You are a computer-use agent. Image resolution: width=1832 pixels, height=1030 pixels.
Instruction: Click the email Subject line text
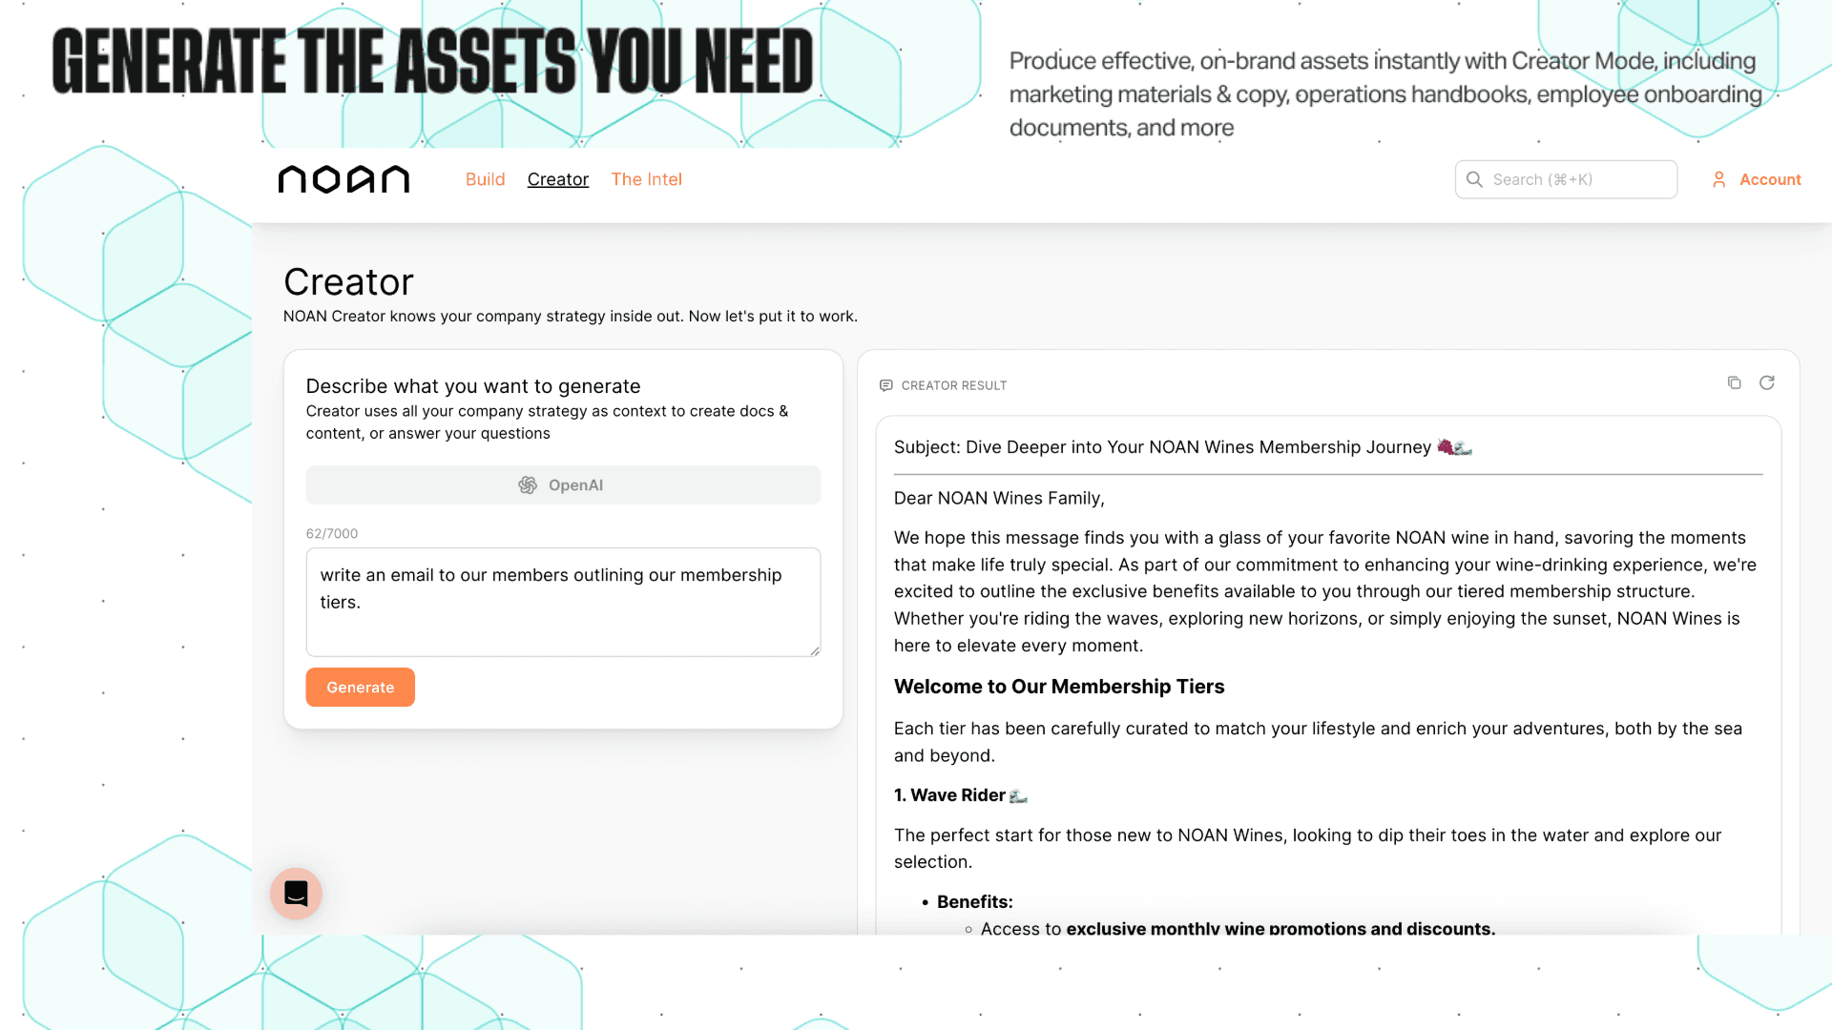pos(1161,447)
